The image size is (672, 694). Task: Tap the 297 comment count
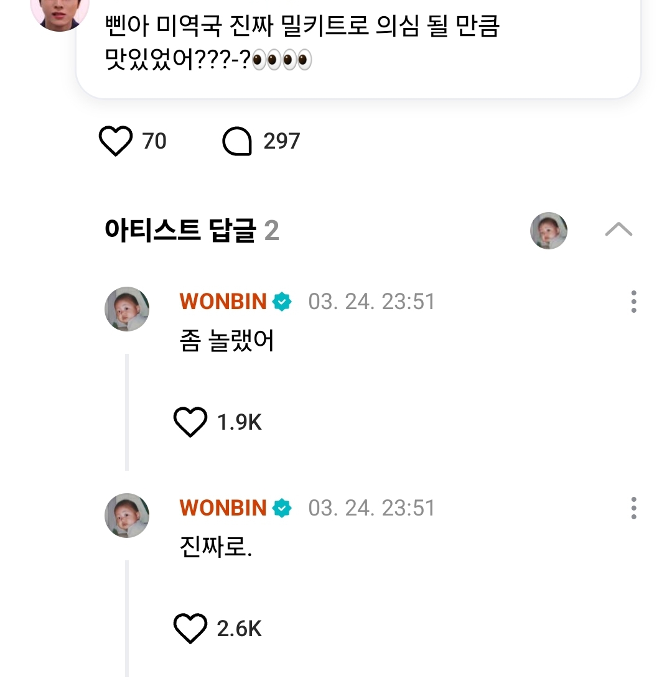(281, 142)
